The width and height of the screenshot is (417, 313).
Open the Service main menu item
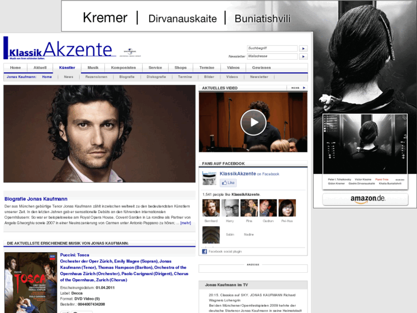[x=155, y=68]
